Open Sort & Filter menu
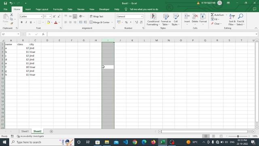259x146 pixels. tap(232, 19)
